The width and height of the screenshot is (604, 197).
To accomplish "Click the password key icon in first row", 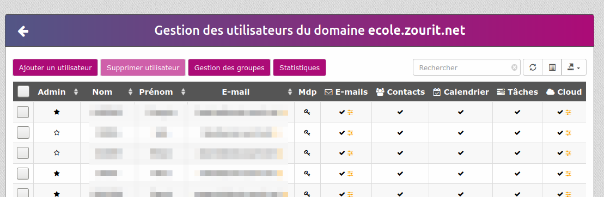I will pyautogui.click(x=307, y=112).
